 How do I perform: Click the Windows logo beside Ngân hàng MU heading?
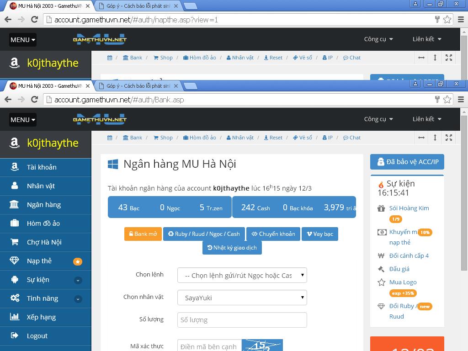[x=113, y=164]
